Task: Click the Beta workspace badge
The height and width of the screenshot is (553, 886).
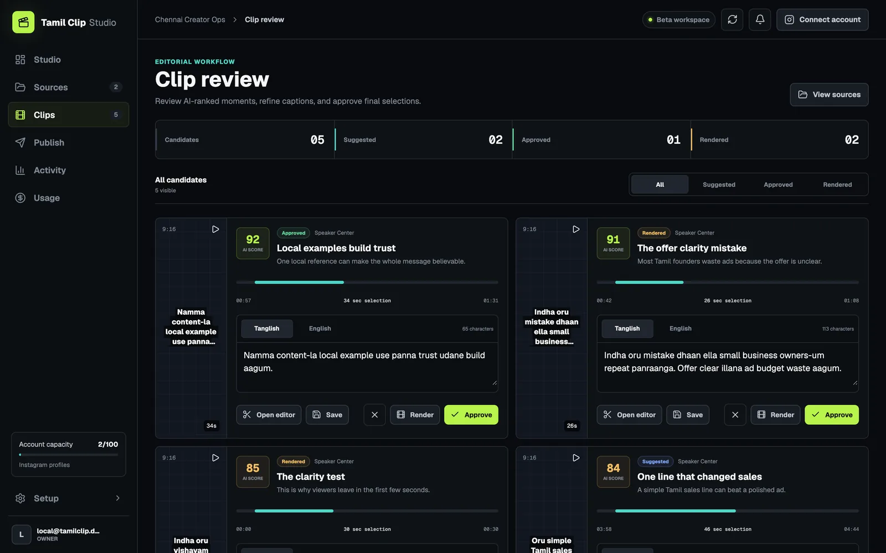Action: click(679, 20)
